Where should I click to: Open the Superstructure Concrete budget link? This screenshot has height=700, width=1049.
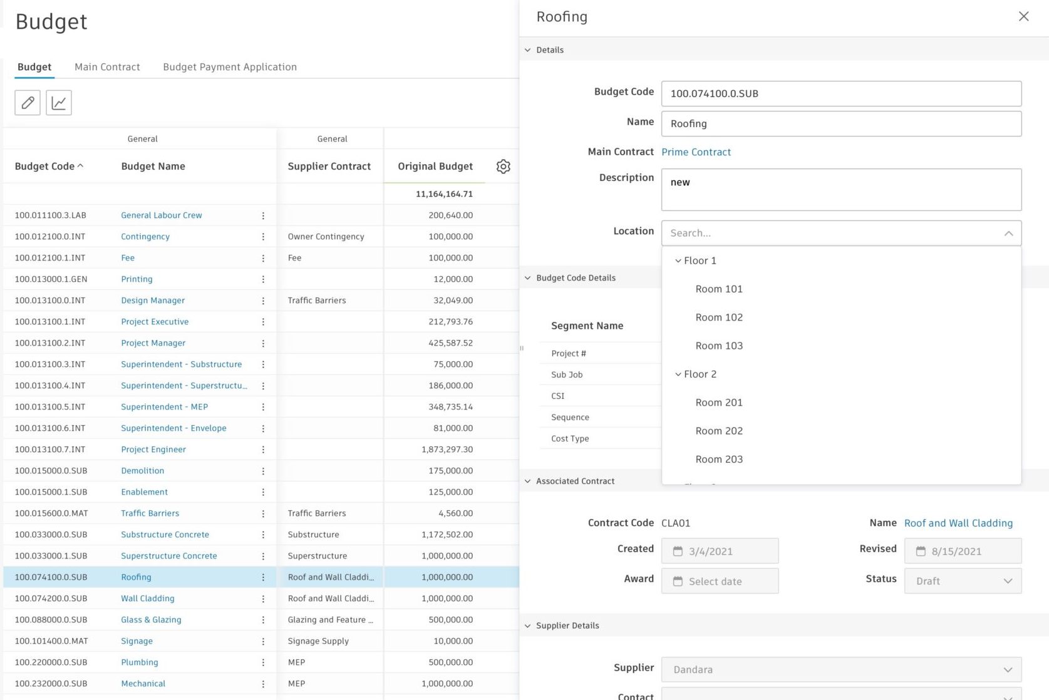pyautogui.click(x=169, y=556)
